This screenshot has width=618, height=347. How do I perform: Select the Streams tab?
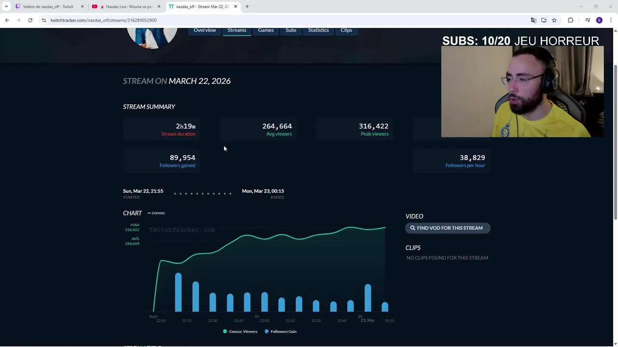237,30
